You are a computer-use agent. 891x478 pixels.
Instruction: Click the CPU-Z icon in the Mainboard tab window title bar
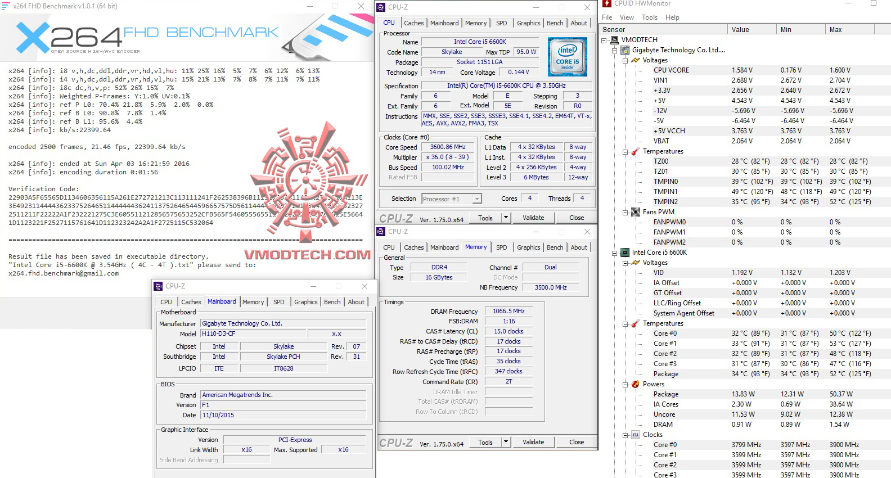pyautogui.click(x=158, y=286)
